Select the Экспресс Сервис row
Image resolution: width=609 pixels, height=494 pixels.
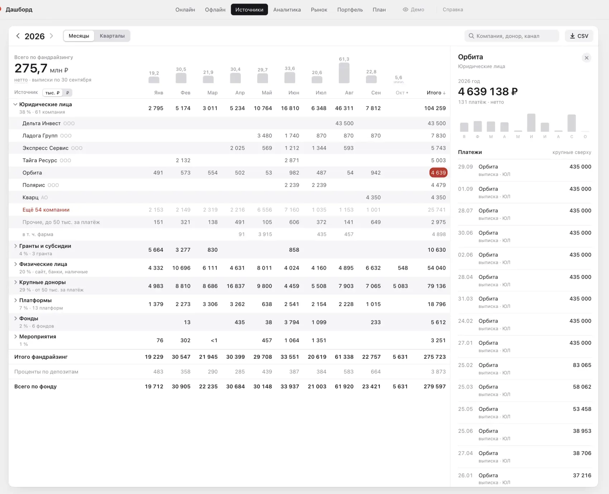229,148
